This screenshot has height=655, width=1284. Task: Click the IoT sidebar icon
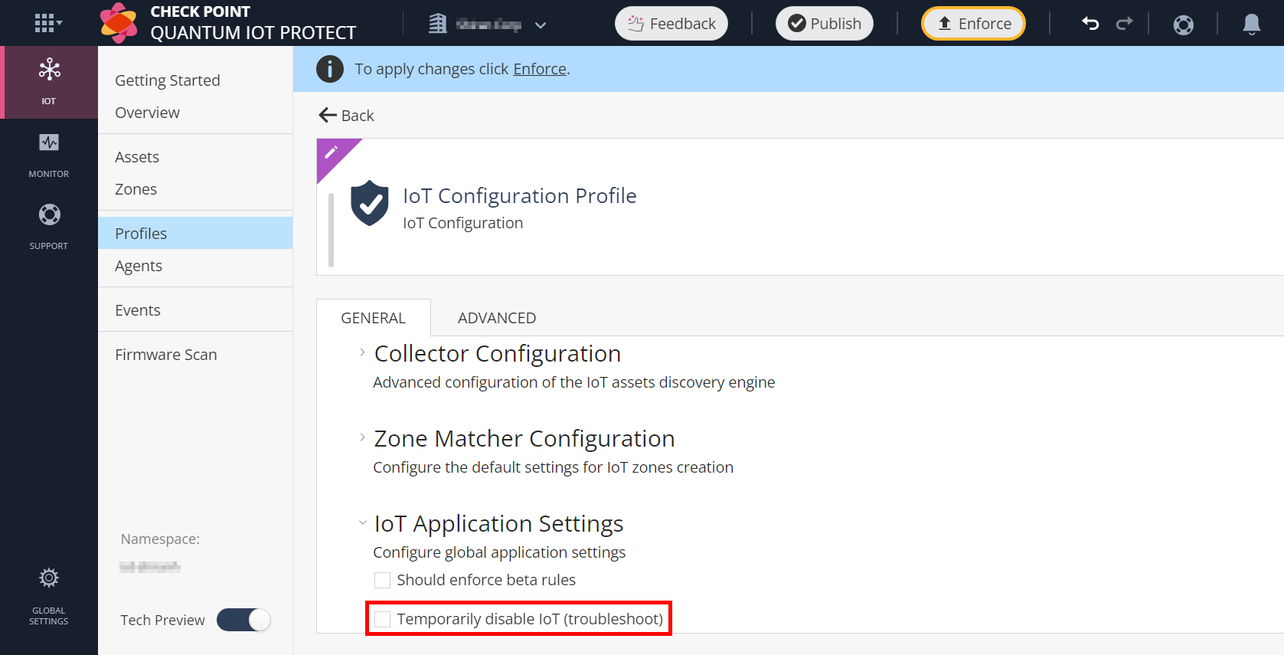tap(49, 82)
